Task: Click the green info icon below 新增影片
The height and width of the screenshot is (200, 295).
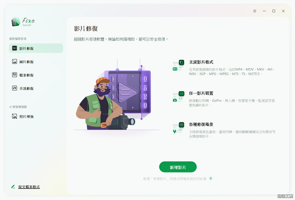Action: coord(211,178)
